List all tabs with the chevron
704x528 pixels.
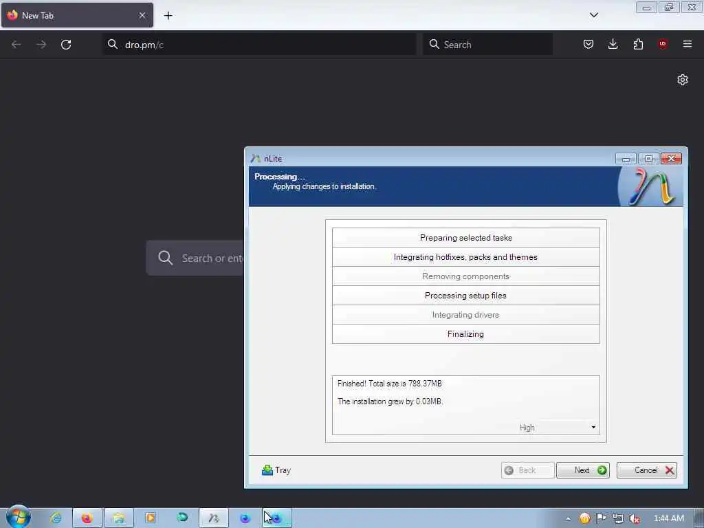(x=593, y=15)
